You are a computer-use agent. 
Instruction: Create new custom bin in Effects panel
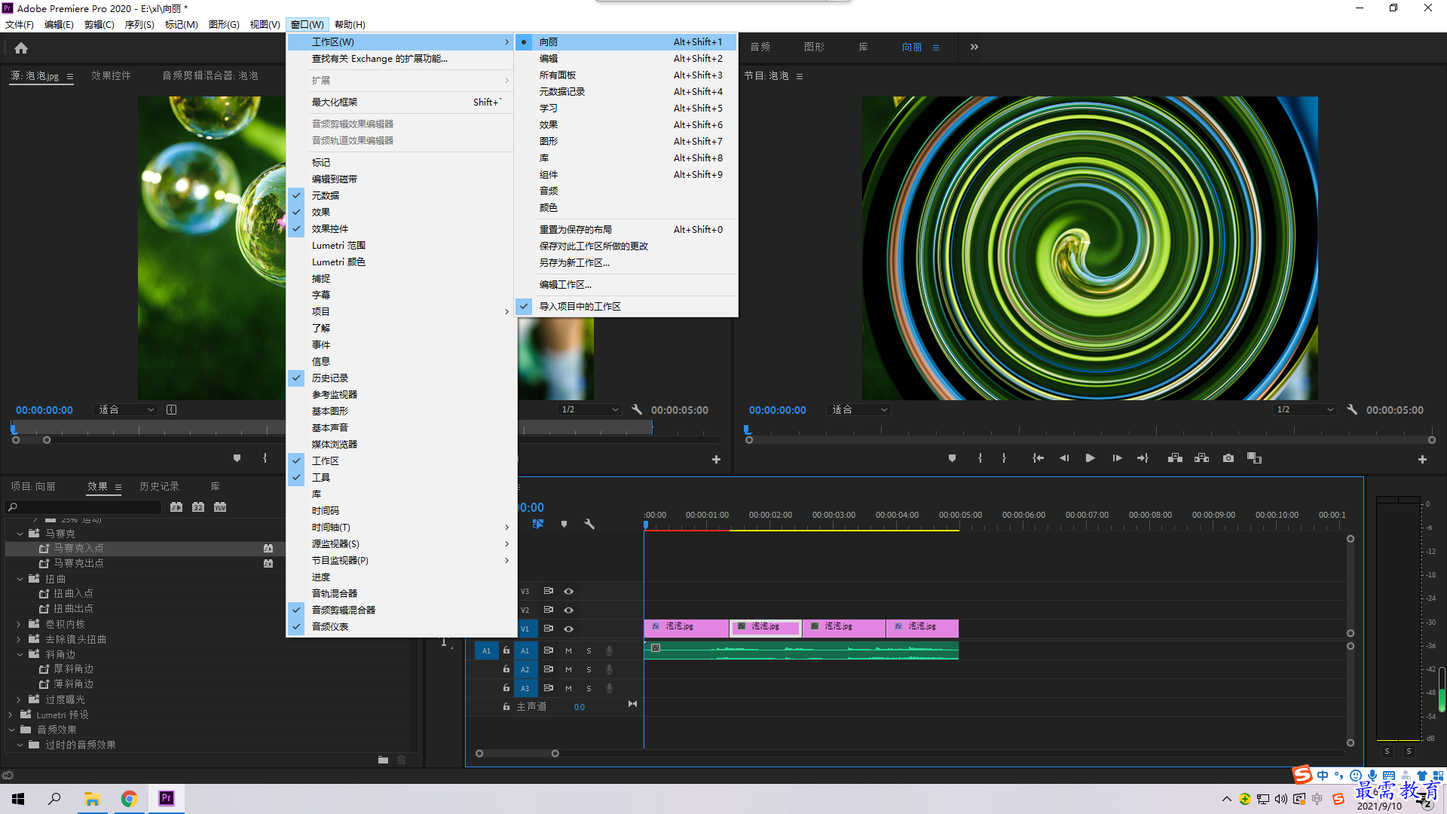coord(383,760)
